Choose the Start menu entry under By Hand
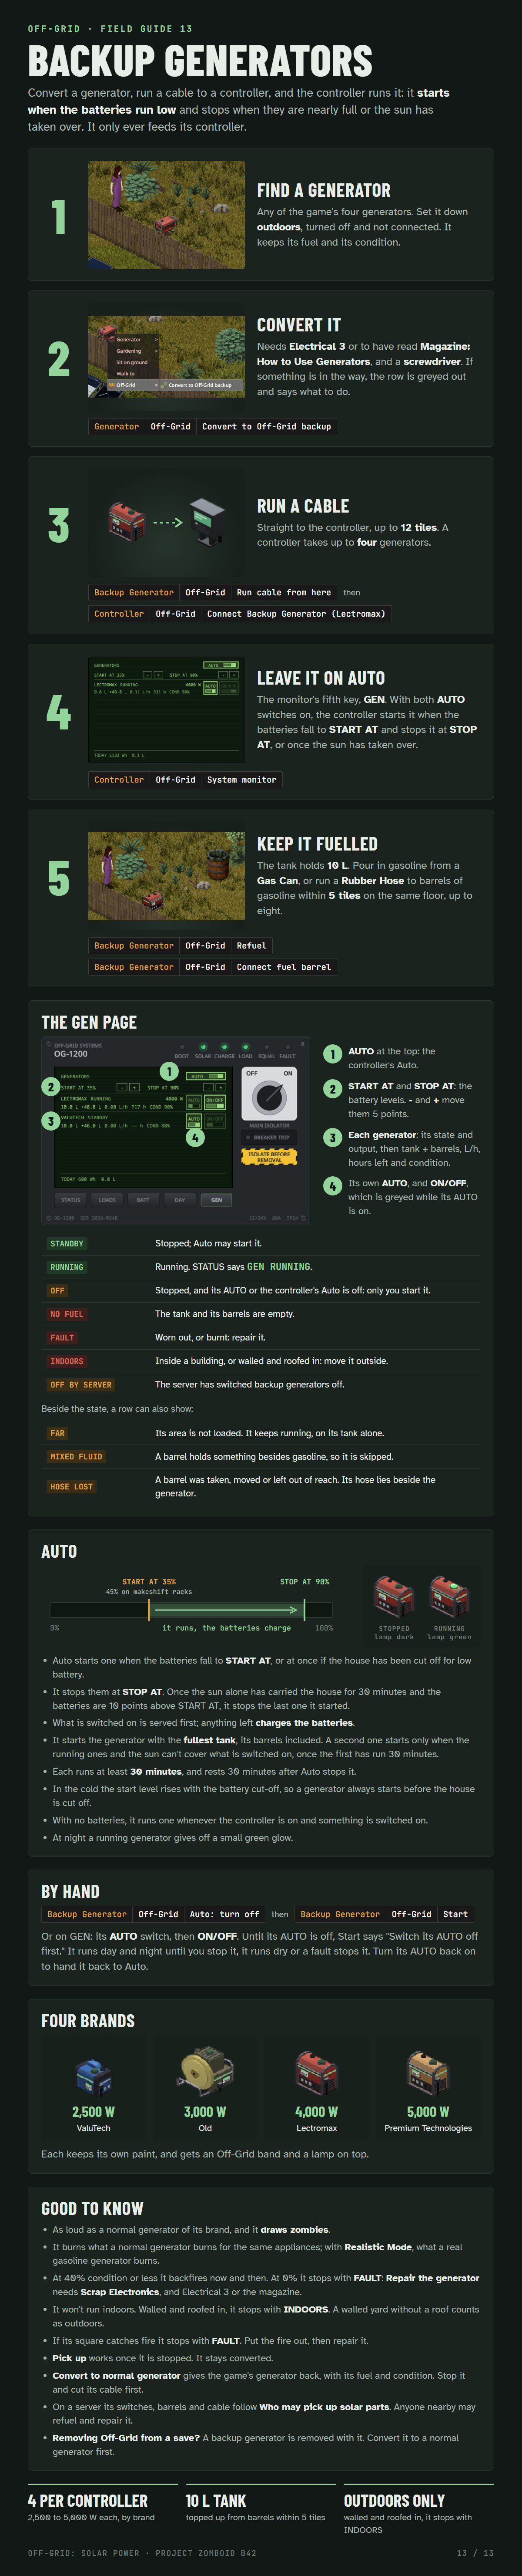 tap(455, 1914)
